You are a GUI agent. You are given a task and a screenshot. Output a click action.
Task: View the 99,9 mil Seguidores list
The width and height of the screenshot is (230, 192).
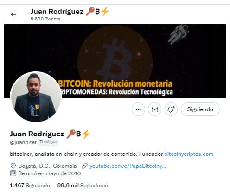tap(83, 186)
